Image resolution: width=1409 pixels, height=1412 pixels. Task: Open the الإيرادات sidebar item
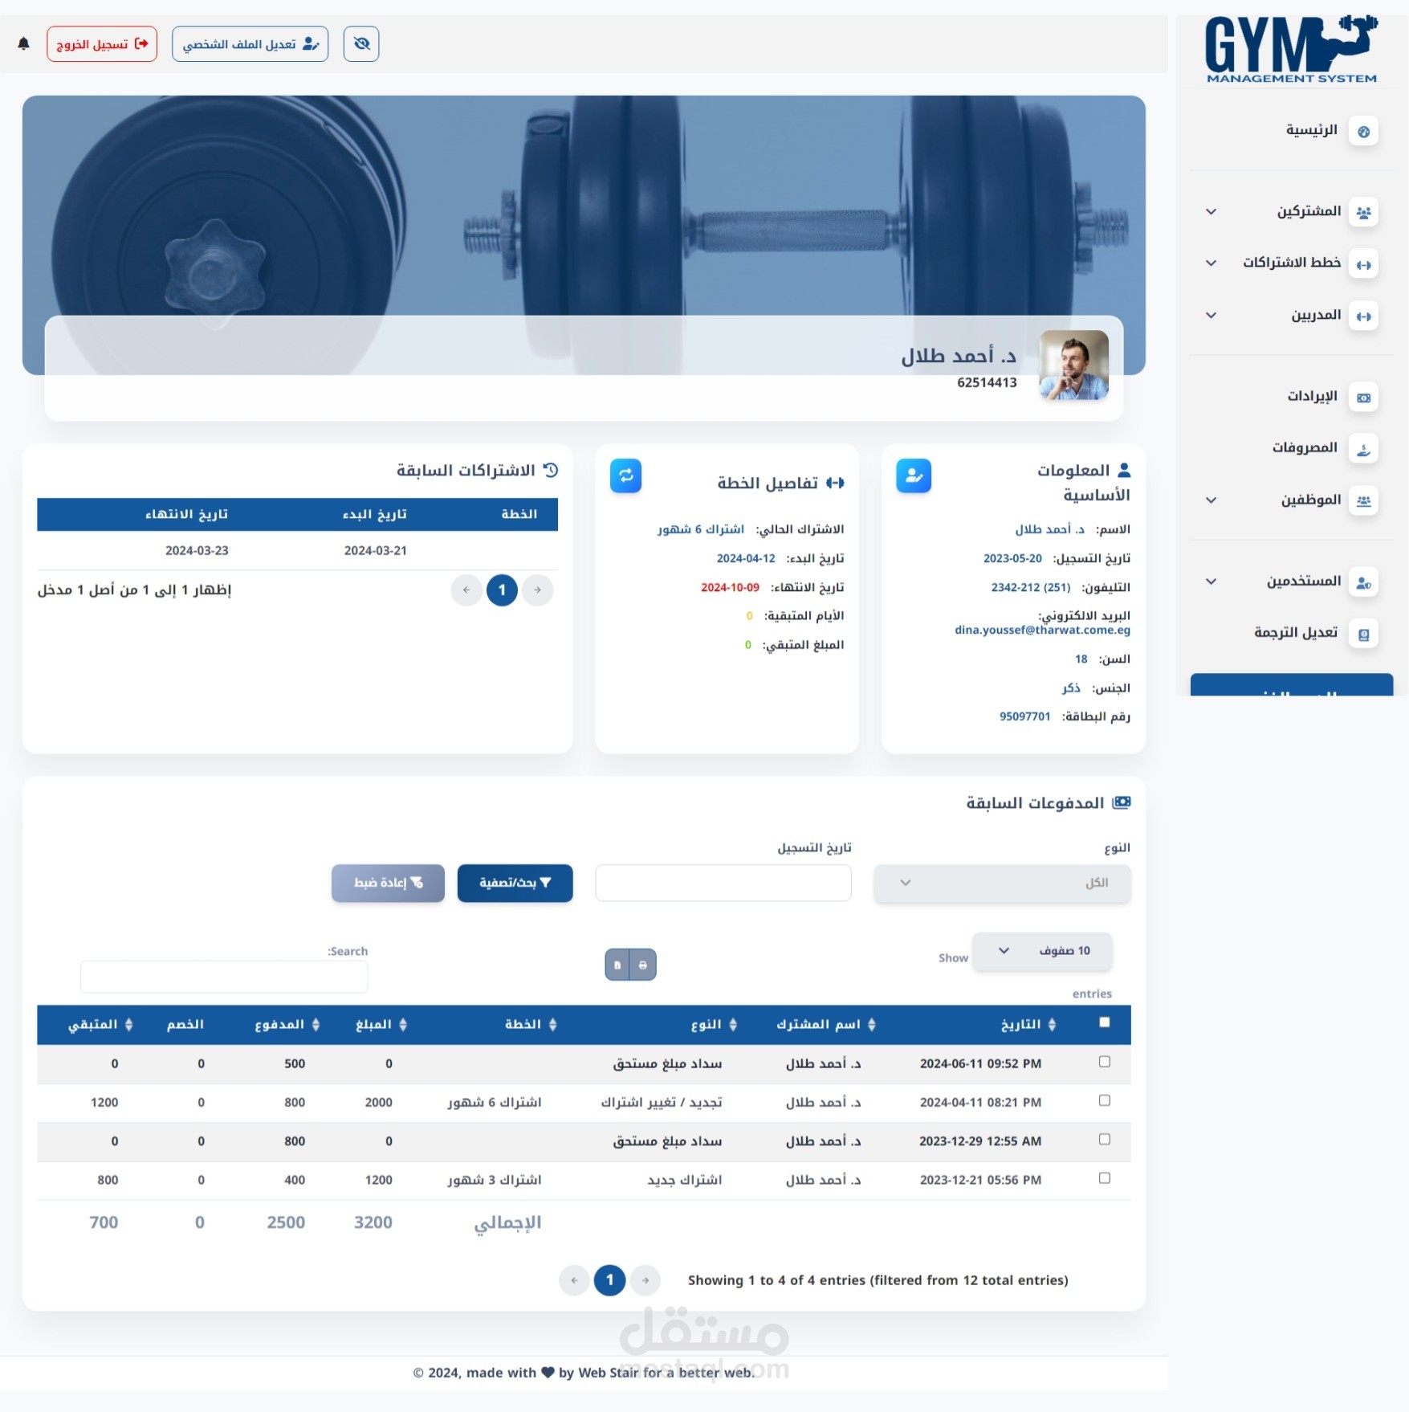(1313, 396)
